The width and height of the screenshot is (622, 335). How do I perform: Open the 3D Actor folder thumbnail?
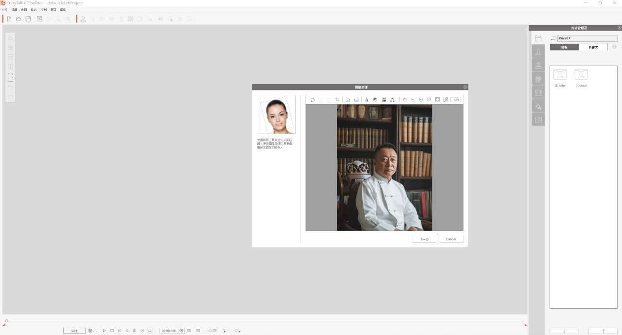[x=581, y=75]
